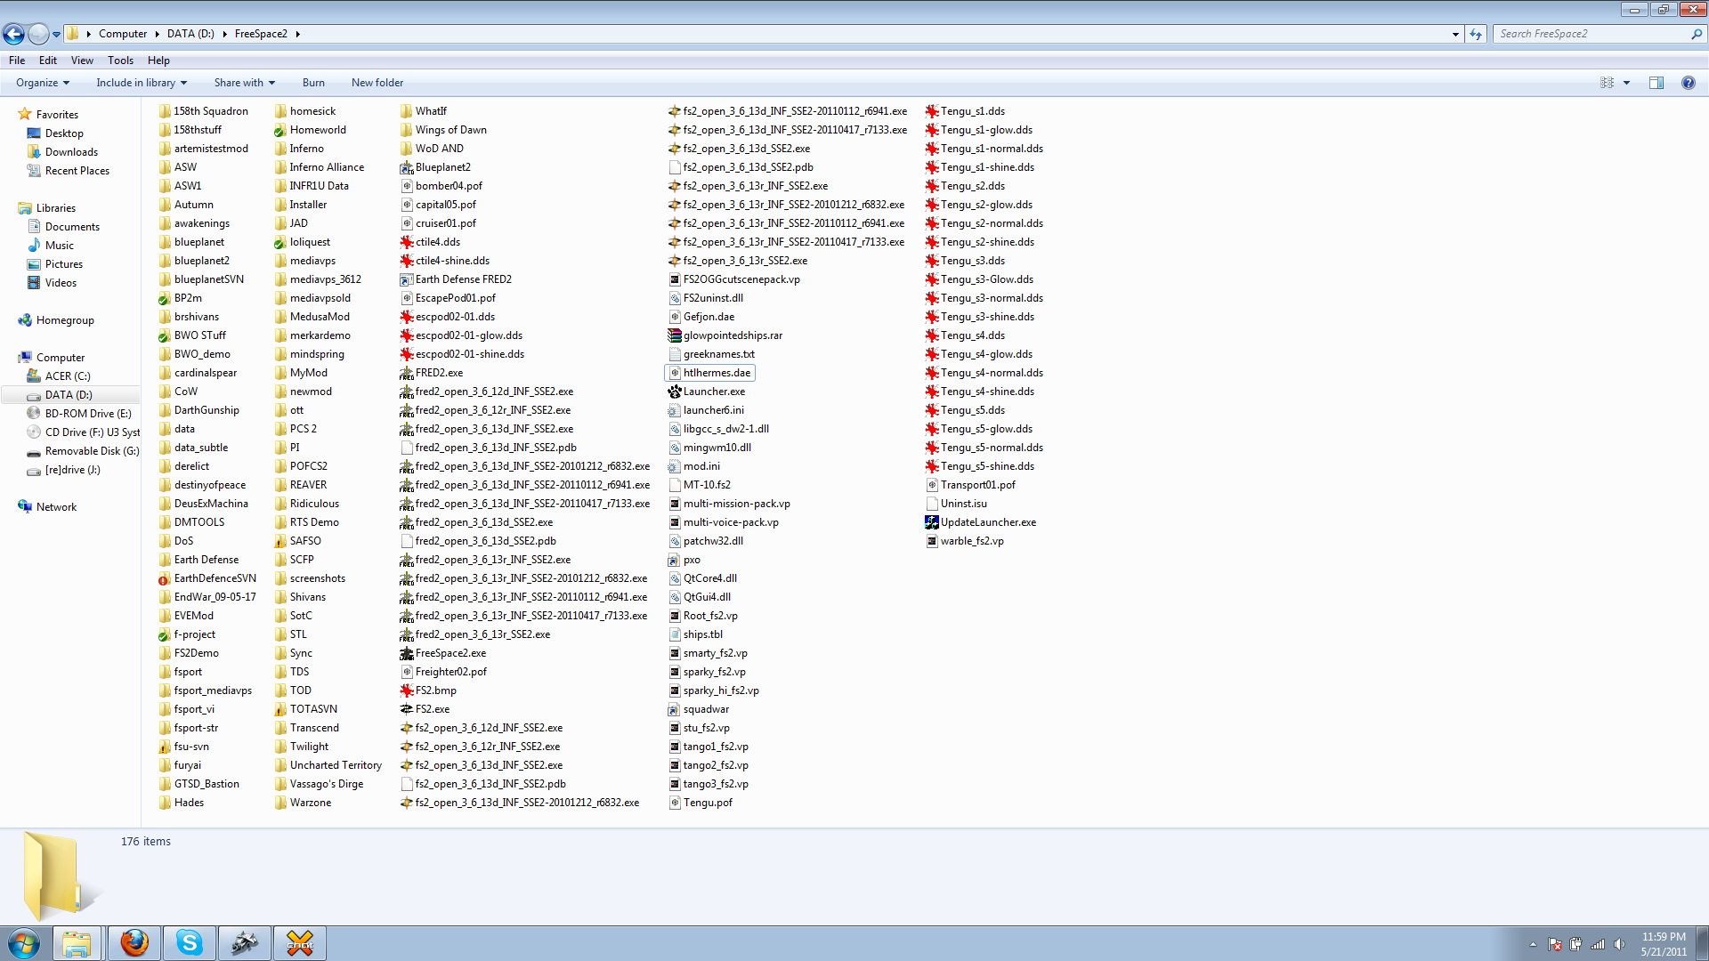Open the Edit menu
Screen dimensions: 1709x961
point(48,61)
